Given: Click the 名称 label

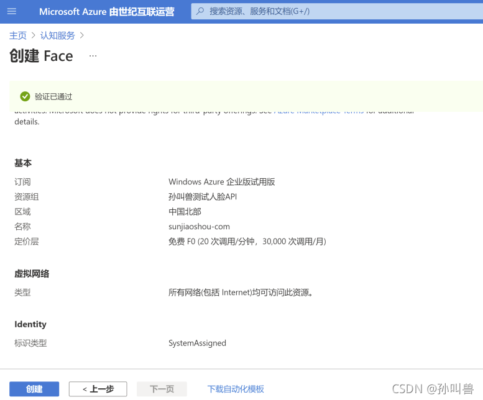Looking at the screenshot, I should click(x=22, y=227).
